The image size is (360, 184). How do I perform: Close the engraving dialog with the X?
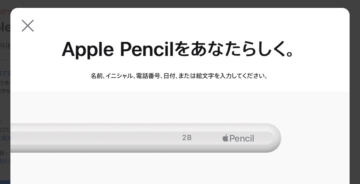[x=28, y=26]
